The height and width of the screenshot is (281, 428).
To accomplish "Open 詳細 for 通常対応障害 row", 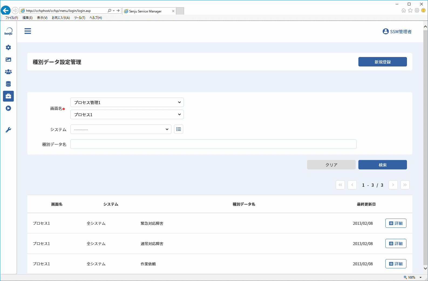I will 396,243.
